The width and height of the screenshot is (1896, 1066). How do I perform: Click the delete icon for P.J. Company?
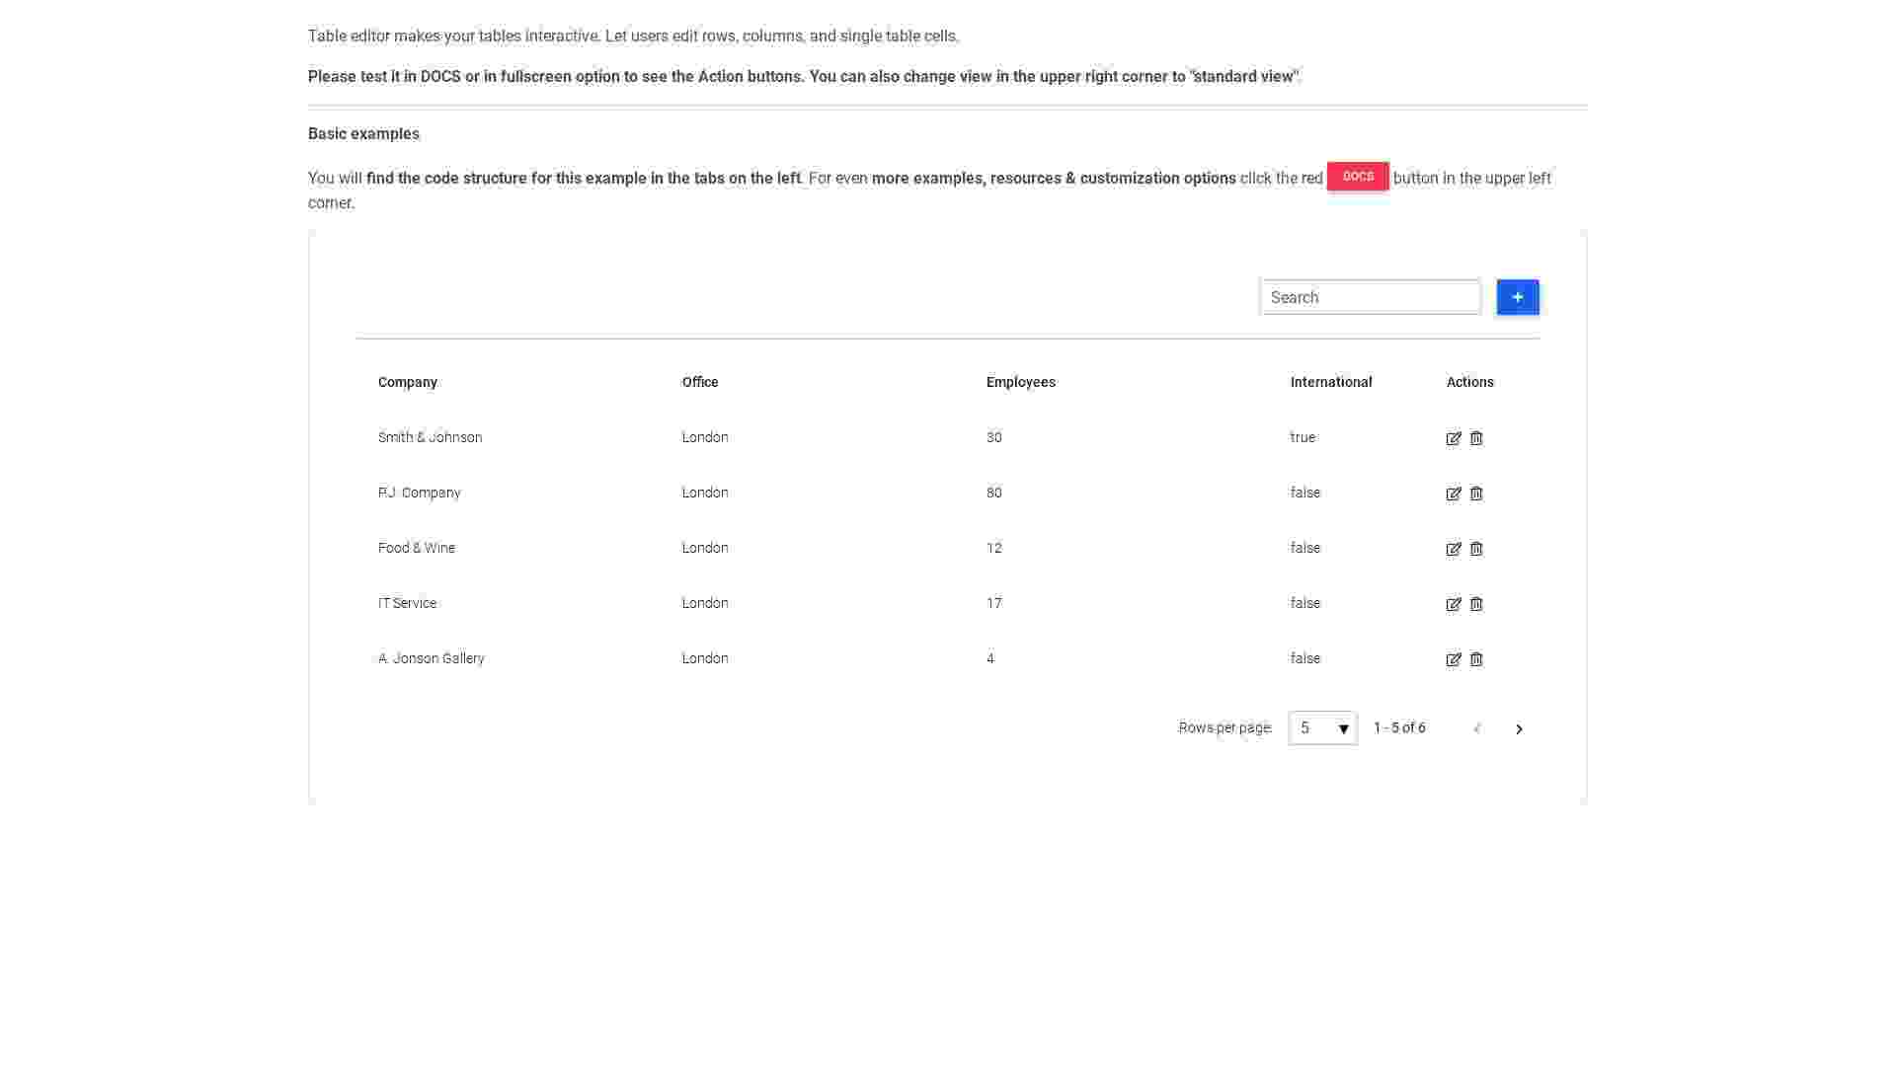pos(1475,492)
